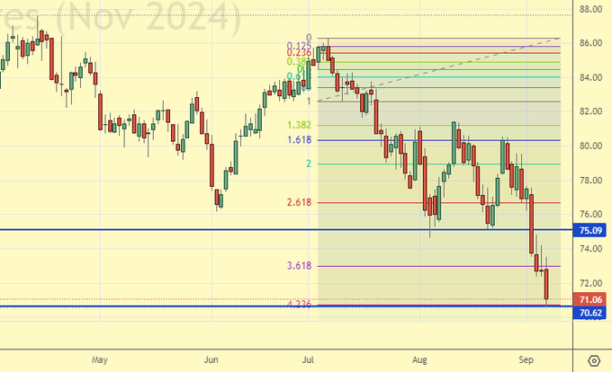612x372 pixels.
Task: Click the 1.618 Fibonacci level label
Action: click(300, 141)
